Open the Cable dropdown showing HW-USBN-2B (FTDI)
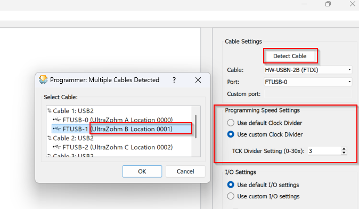This screenshot has height=209, width=359. point(308,70)
